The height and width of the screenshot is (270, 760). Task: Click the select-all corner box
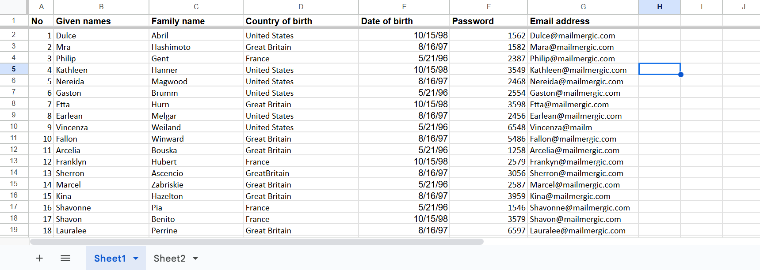14,7
